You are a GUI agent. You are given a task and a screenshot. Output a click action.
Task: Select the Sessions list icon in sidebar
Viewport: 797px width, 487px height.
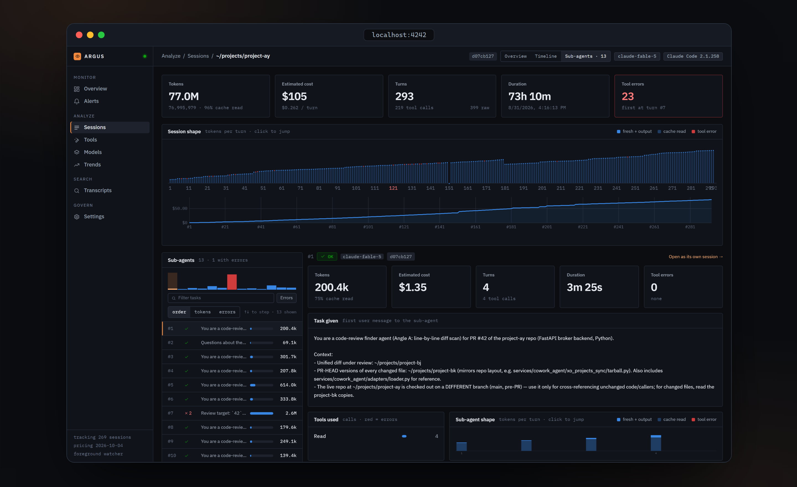click(77, 127)
